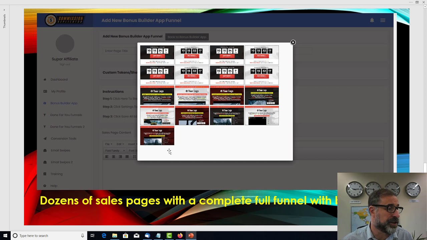This screenshot has height=240, width=427.
Task: Open the Windows Start menu
Action: (5, 236)
